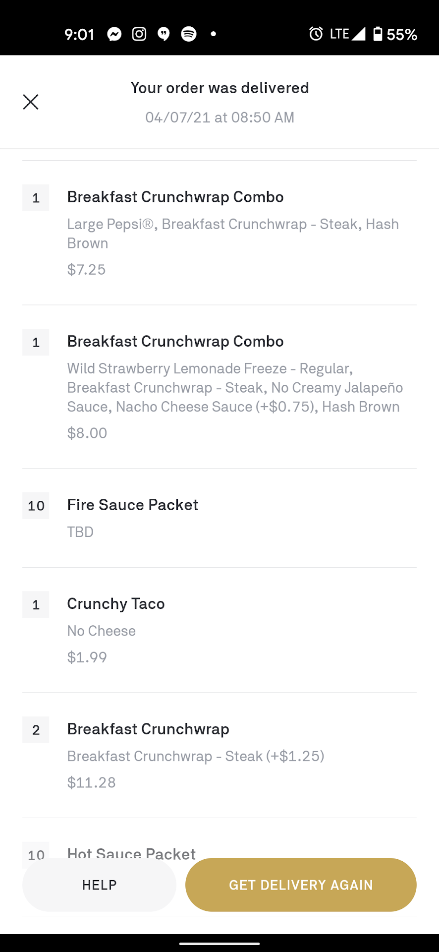Tap the battery status icon

click(x=378, y=34)
